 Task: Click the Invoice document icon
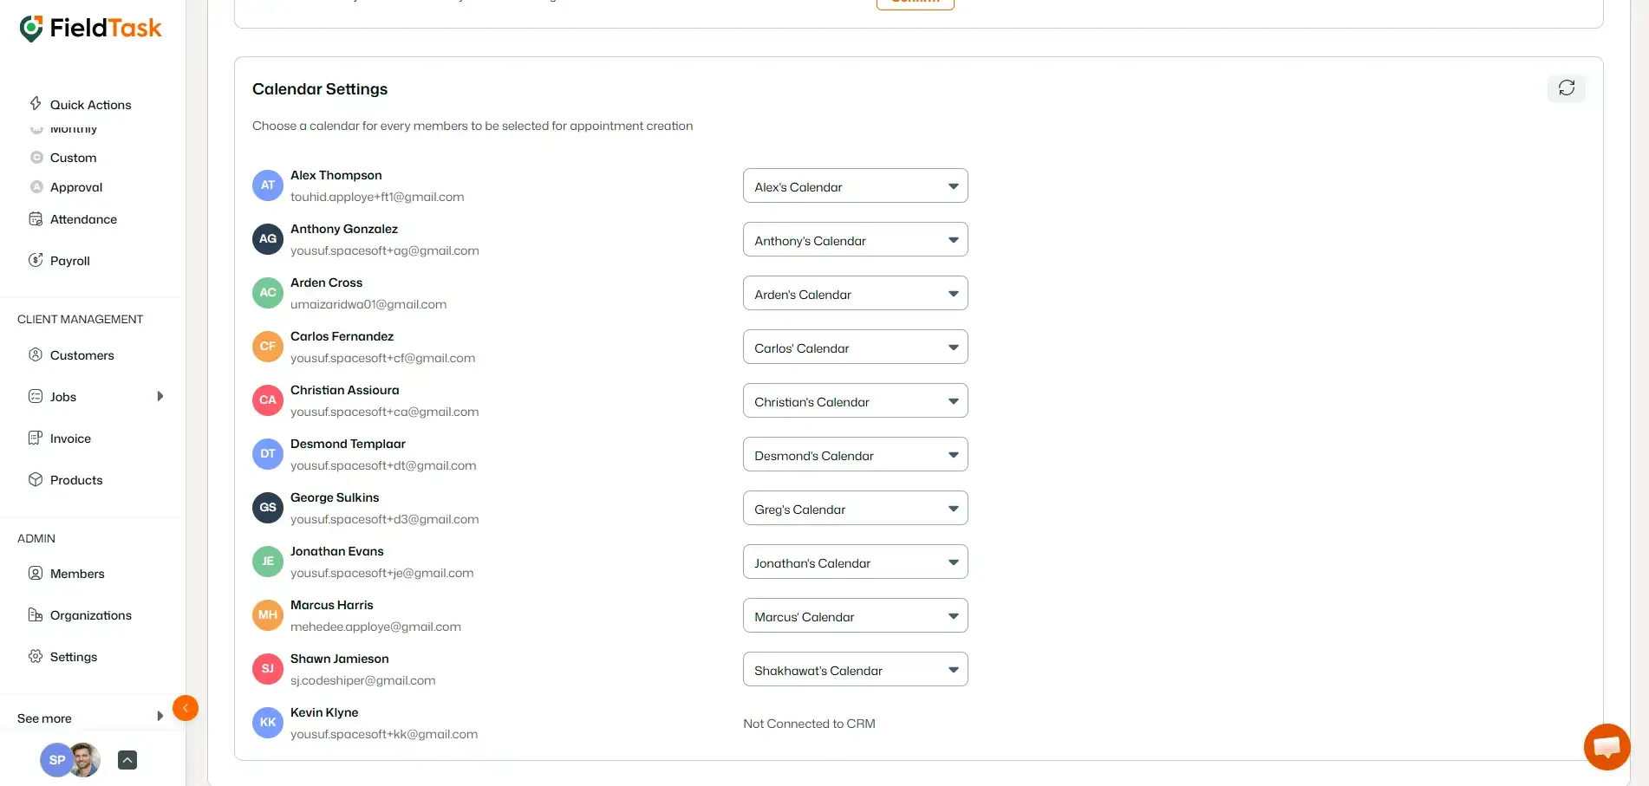click(36, 438)
